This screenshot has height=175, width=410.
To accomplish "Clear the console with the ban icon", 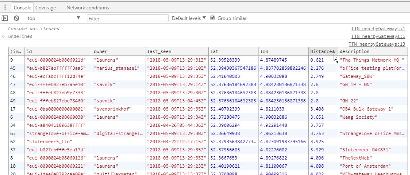I will [x=16, y=18].
